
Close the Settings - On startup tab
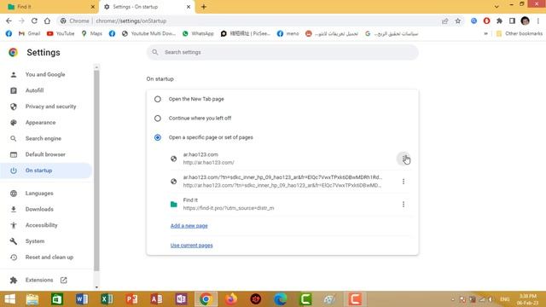point(189,7)
